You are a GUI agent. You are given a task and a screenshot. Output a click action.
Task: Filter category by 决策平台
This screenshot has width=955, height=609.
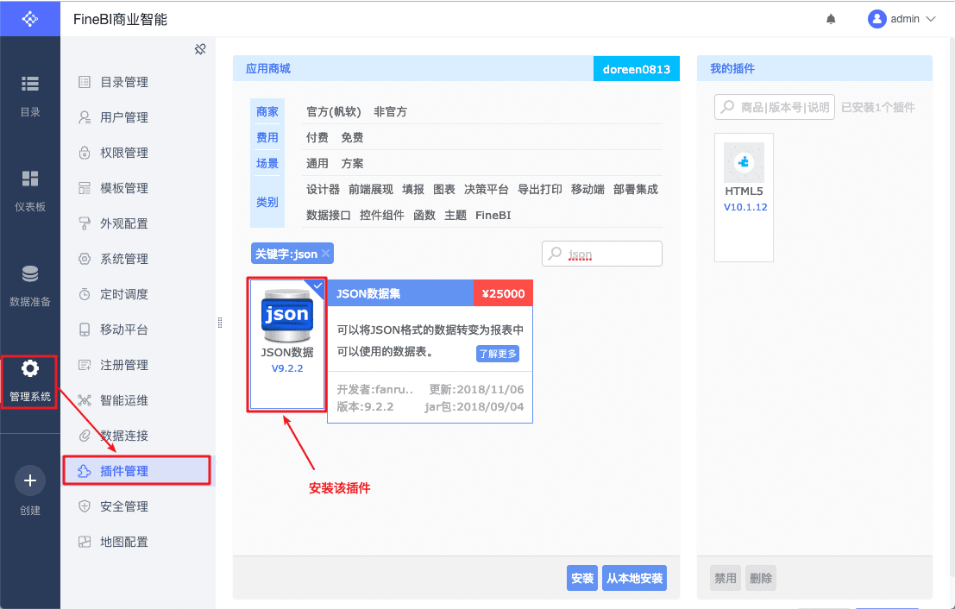pos(486,190)
